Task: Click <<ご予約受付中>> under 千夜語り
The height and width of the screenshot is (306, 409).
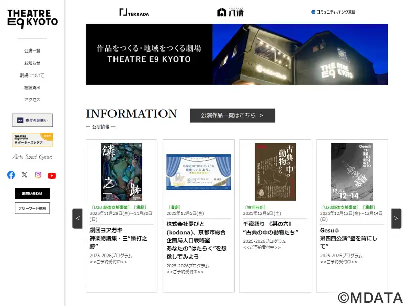Action: [x=262, y=247]
